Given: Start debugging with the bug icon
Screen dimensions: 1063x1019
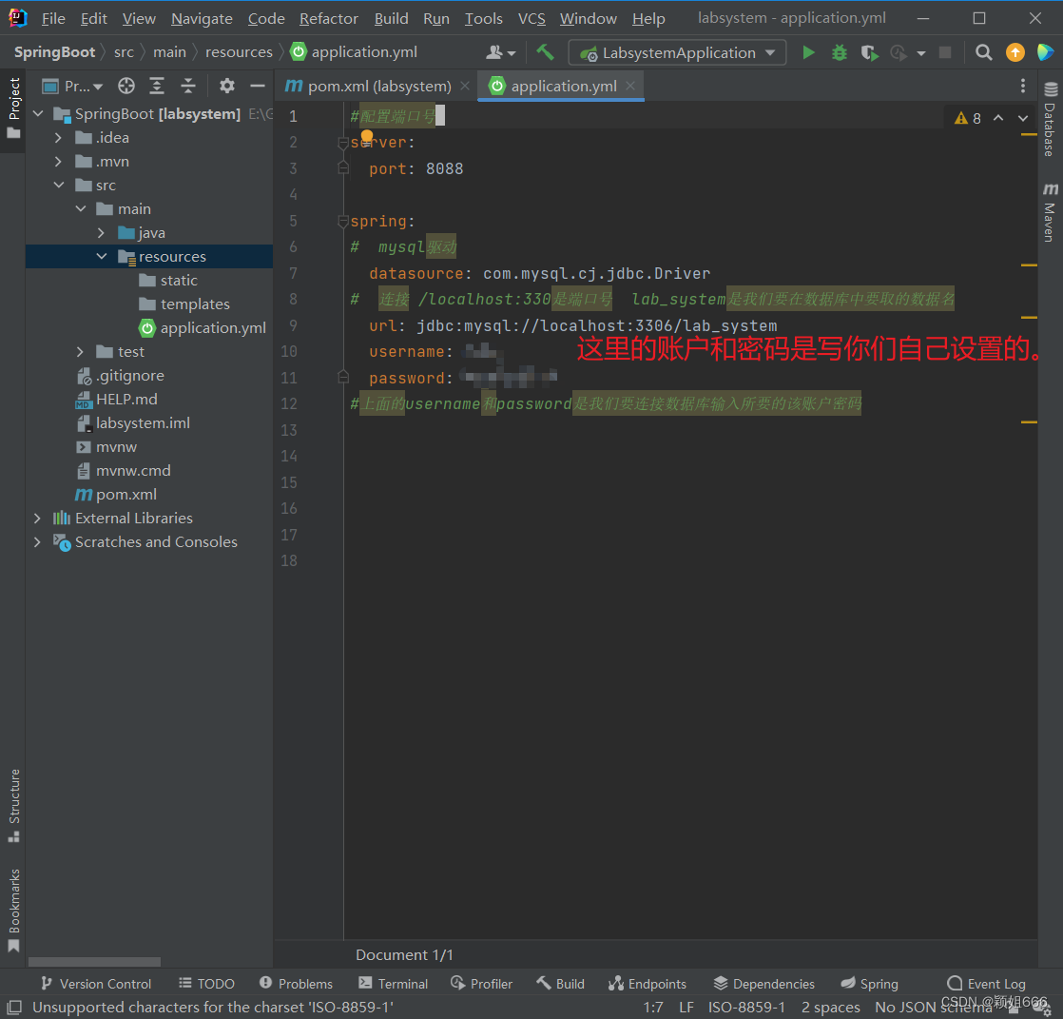Looking at the screenshot, I should tap(838, 52).
